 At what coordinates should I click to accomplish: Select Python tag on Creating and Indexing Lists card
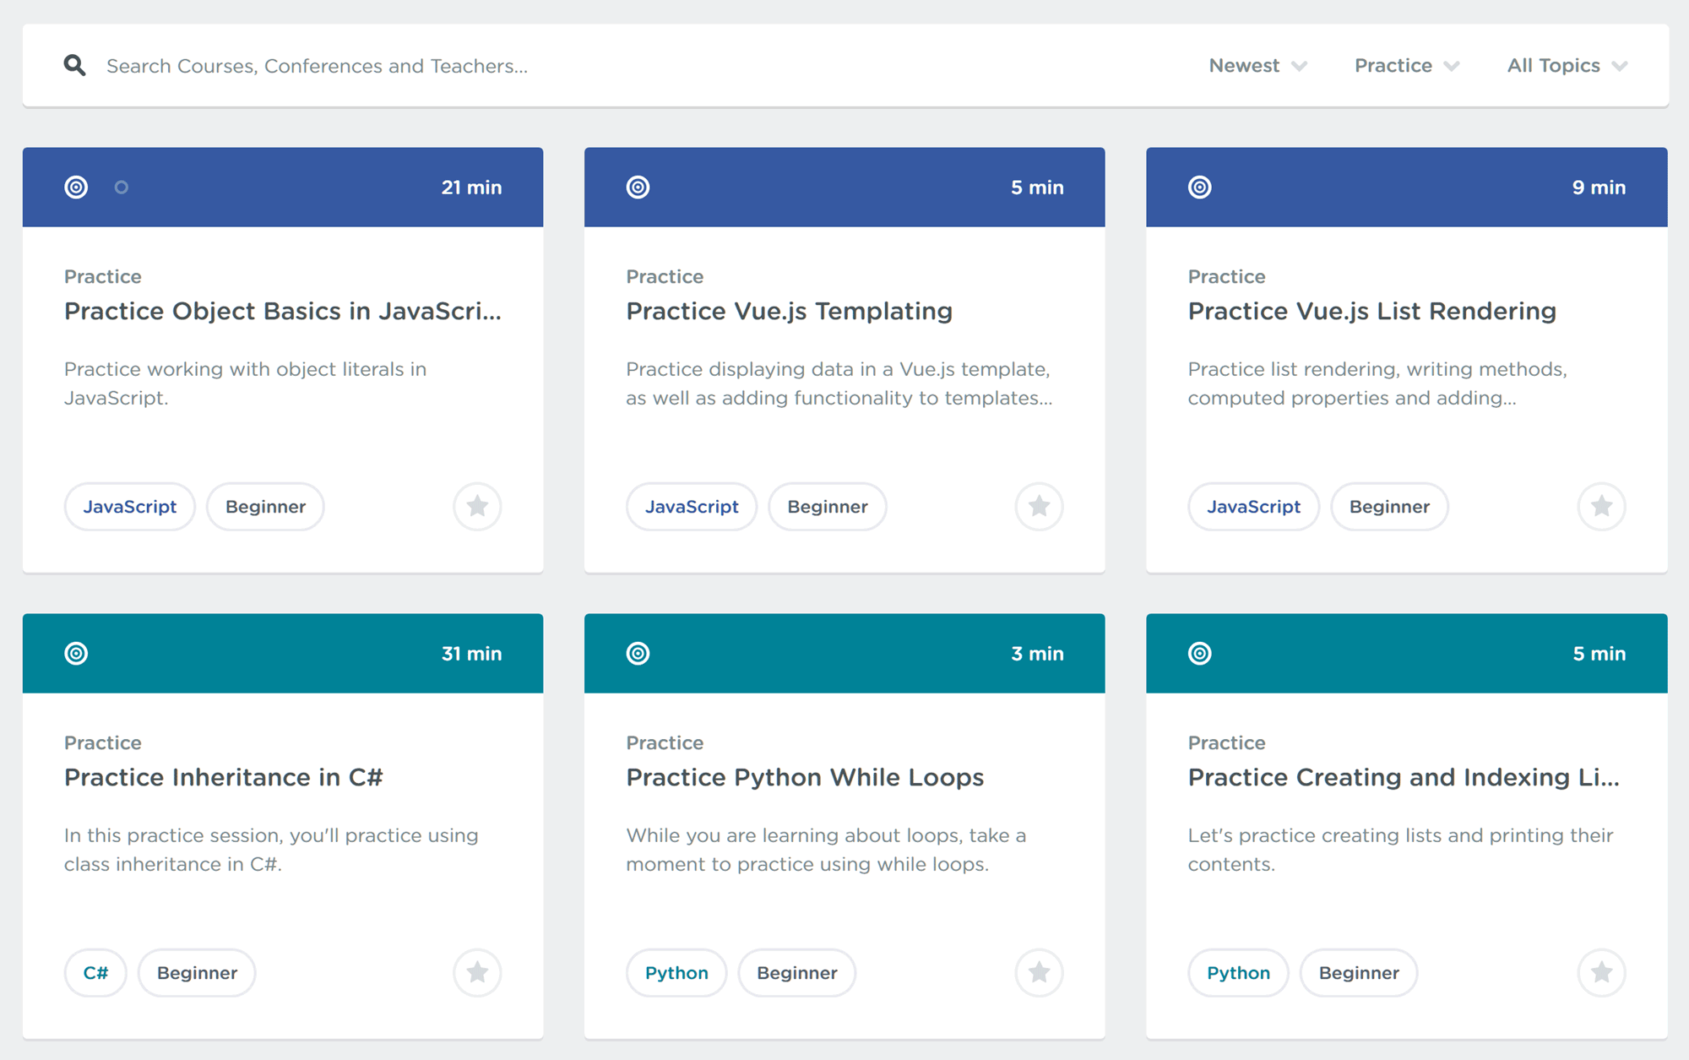coord(1238,973)
